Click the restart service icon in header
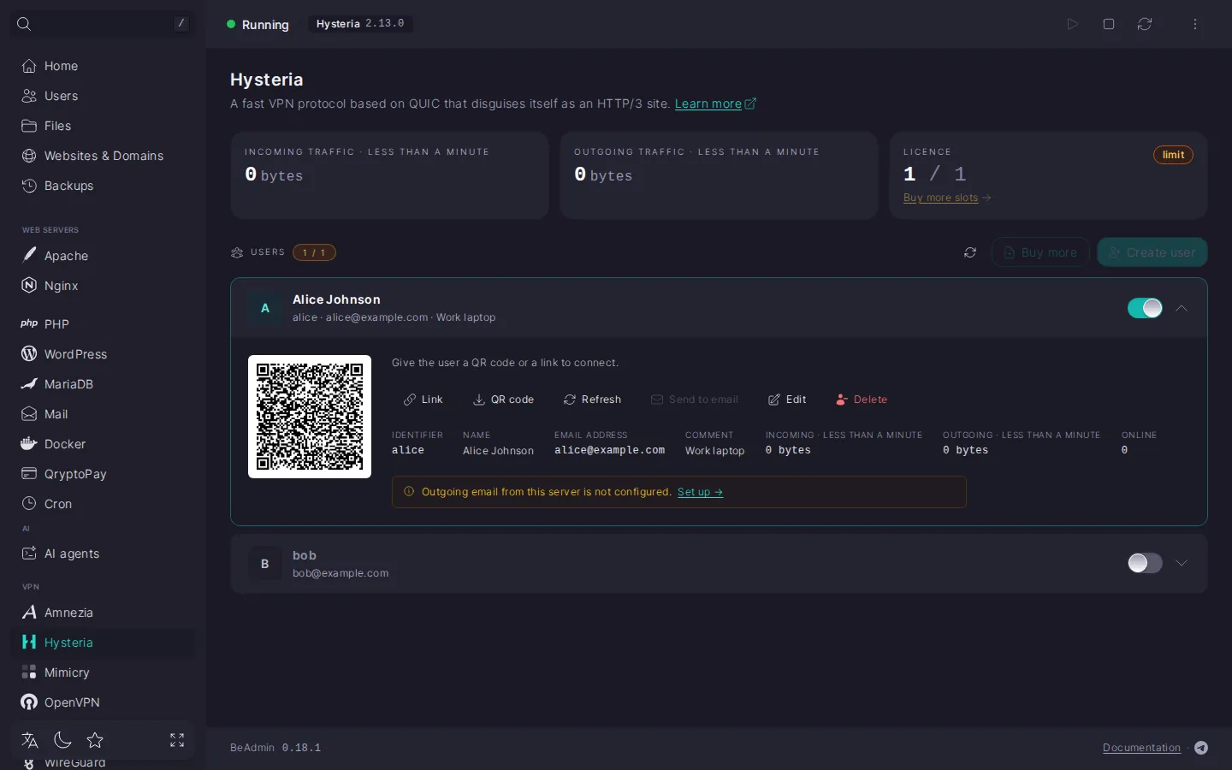 click(1145, 24)
